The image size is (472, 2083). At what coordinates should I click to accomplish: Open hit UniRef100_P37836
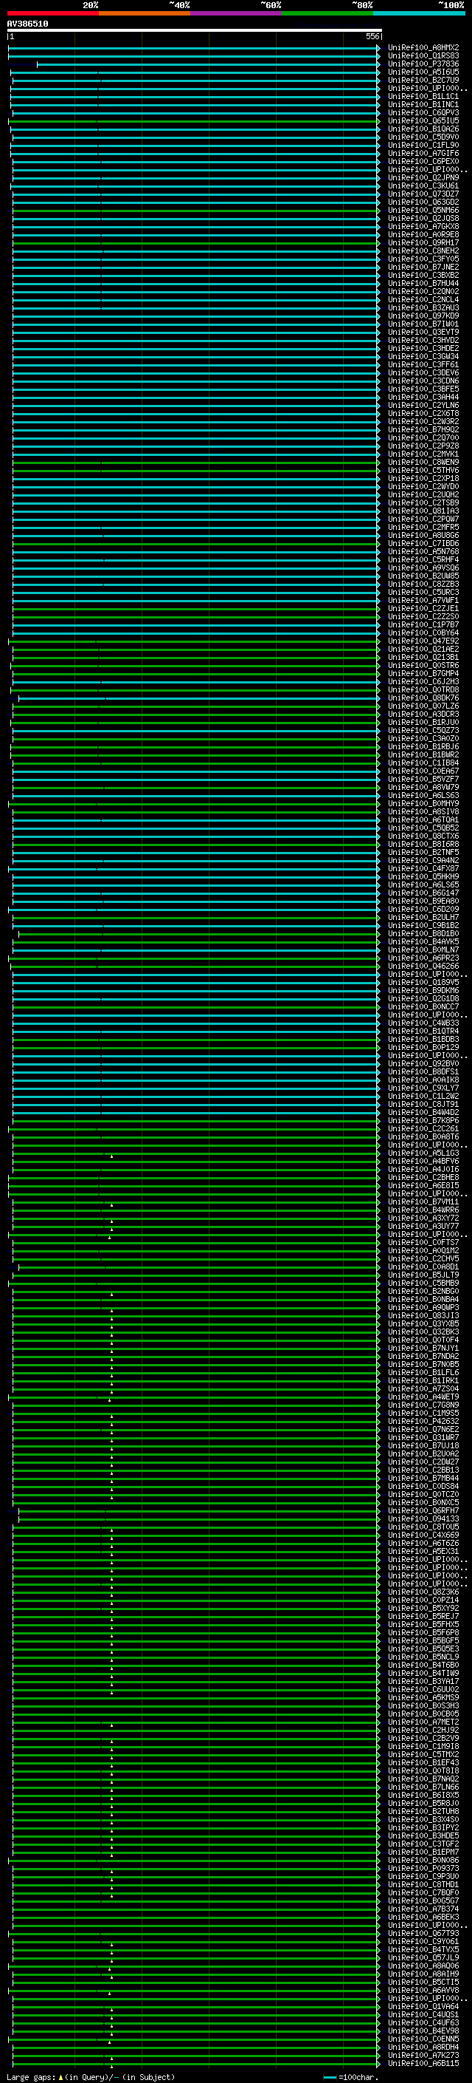pos(423,64)
